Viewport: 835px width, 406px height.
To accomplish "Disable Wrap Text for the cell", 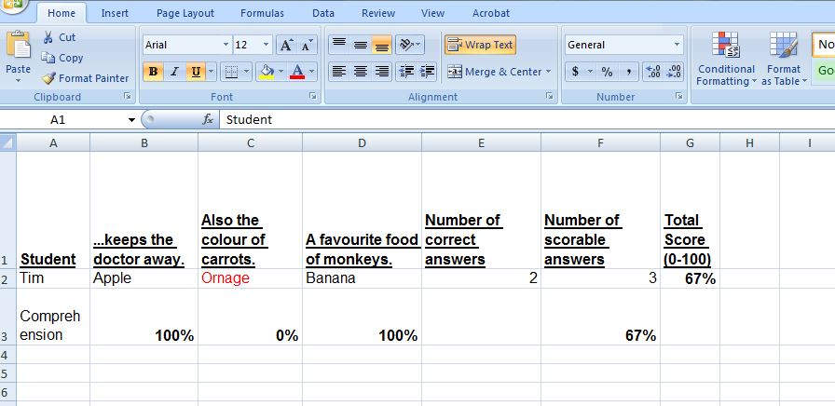I will click(x=480, y=45).
